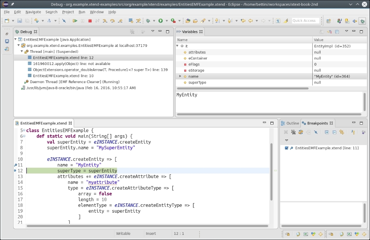370x240 pixels.
Task: Click the Resume debug button
Action: click(x=75, y=21)
